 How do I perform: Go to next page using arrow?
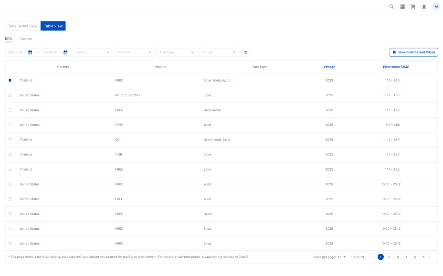point(430,257)
